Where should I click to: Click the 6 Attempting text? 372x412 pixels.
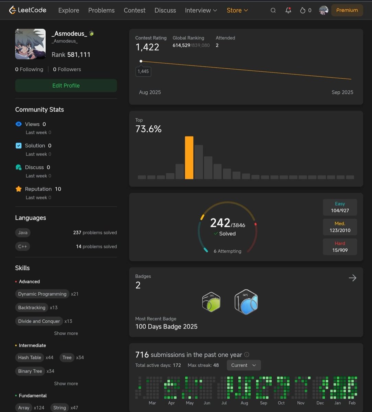coord(227,251)
